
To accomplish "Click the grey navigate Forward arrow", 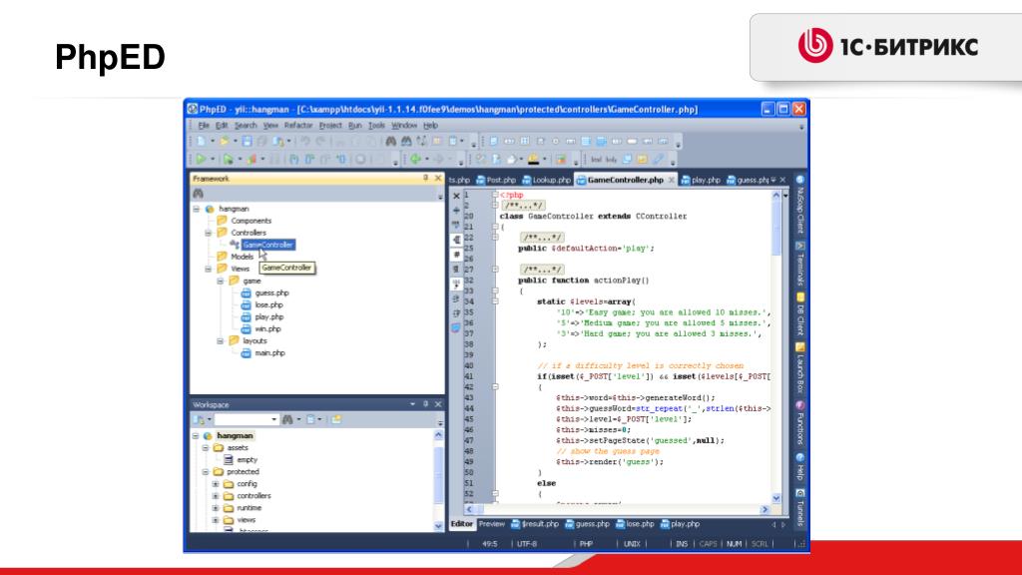I will pyautogui.click(x=439, y=159).
